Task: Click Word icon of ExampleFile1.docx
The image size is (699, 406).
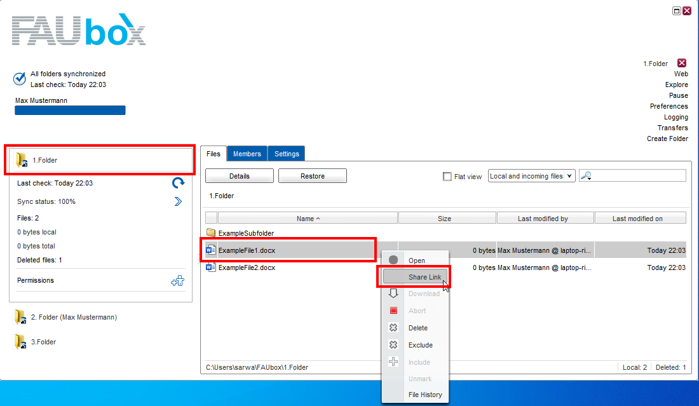Action: [211, 250]
